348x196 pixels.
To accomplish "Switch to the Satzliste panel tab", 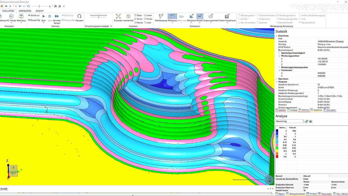I will tap(281, 110).
